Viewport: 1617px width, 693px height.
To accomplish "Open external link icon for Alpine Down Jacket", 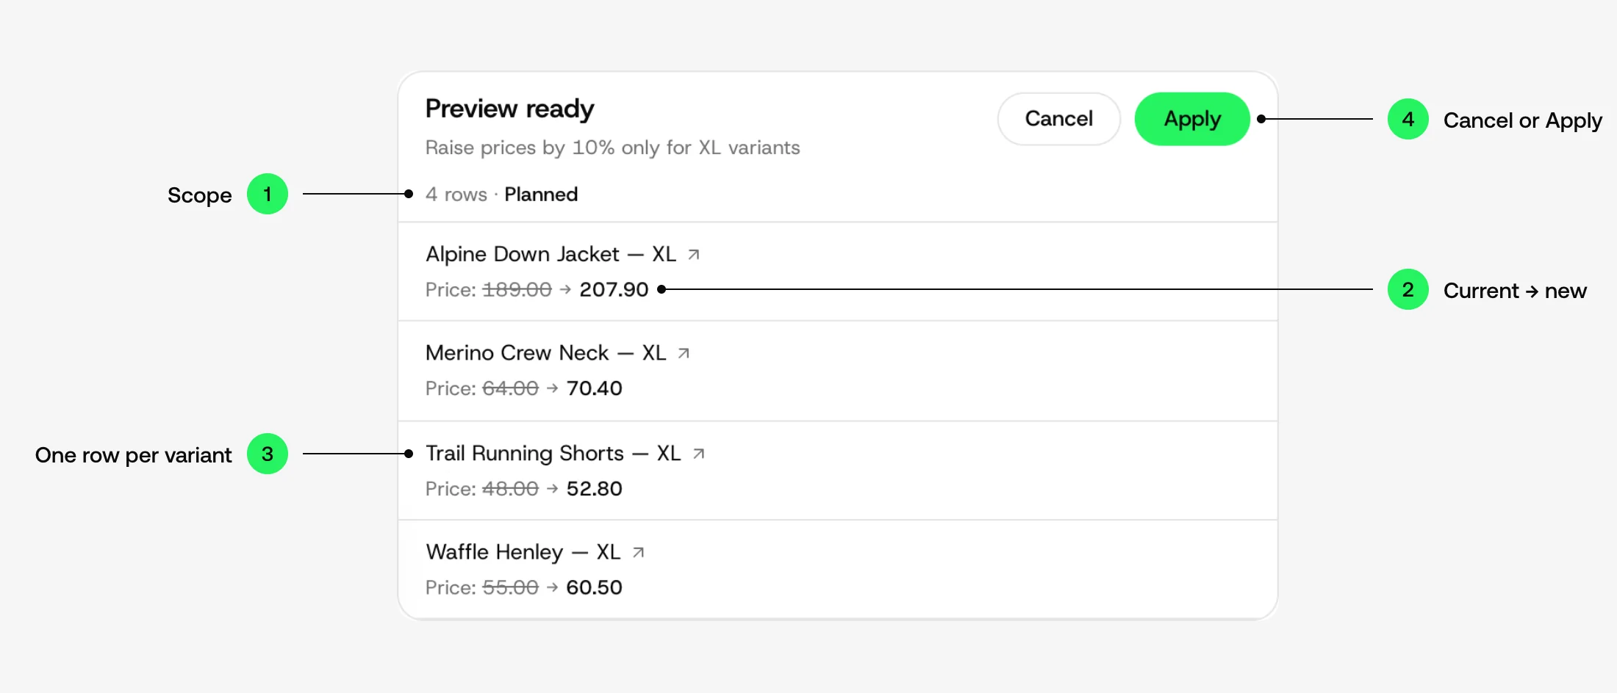I will [x=693, y=254].
